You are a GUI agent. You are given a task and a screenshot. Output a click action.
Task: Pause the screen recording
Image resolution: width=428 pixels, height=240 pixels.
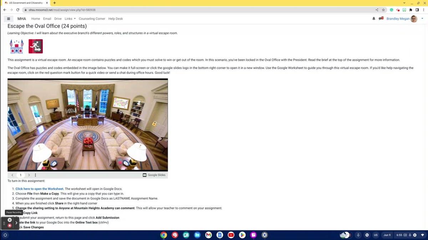click(10, 220)
